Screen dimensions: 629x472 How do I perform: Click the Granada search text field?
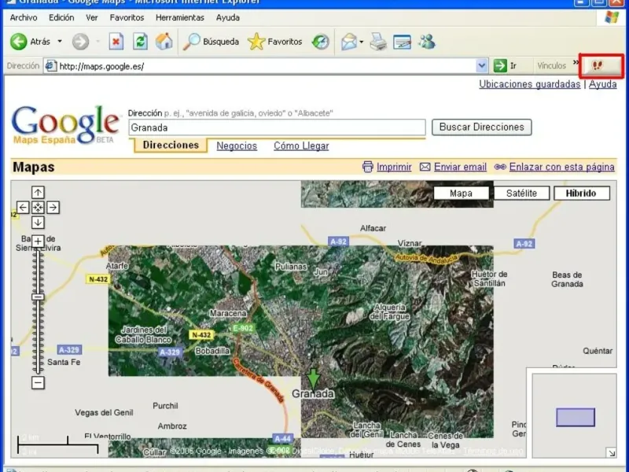[x=277, y=127]
